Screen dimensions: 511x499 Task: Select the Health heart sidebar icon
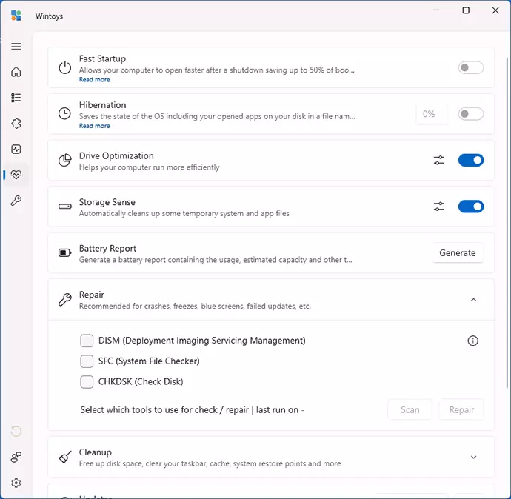[16, 175]
